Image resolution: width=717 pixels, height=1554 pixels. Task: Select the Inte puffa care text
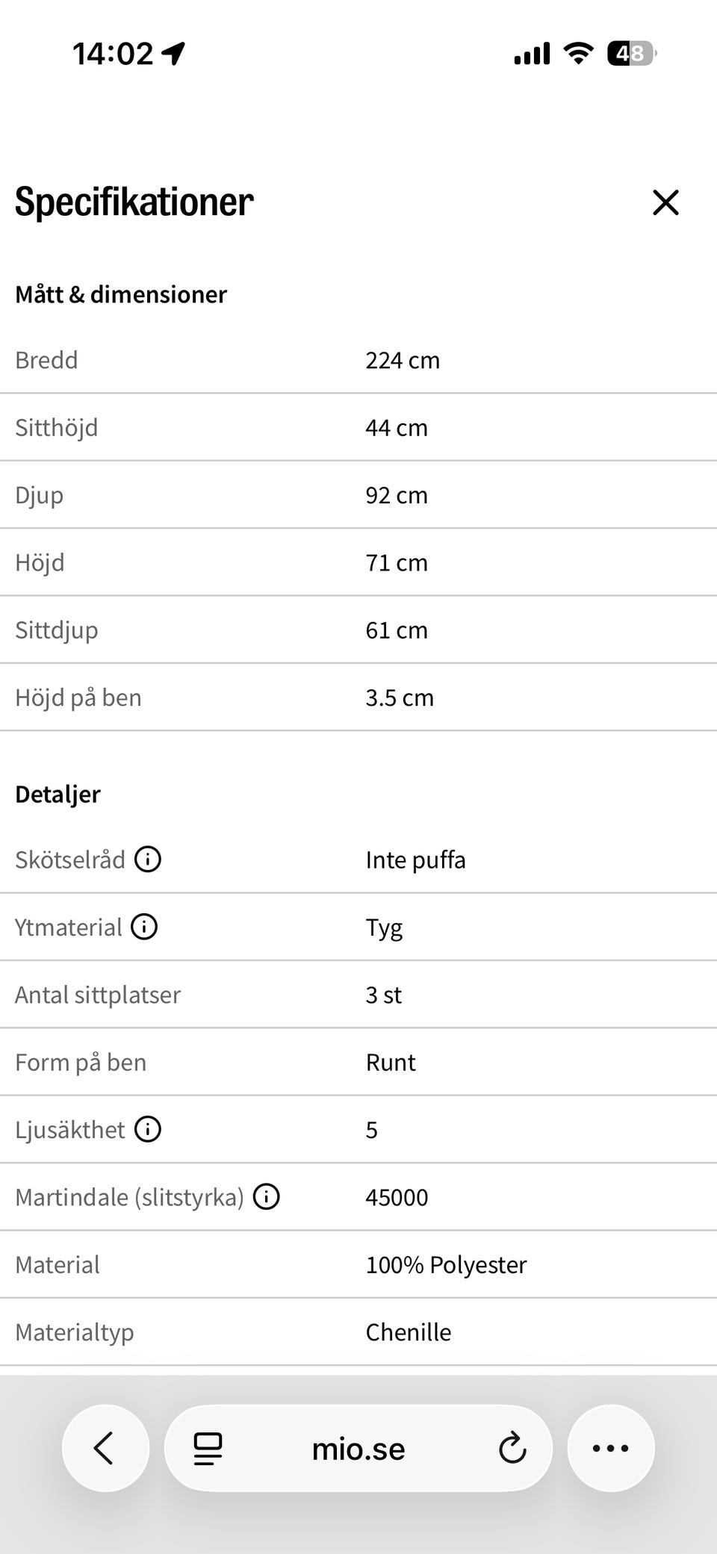coord(415,860)
